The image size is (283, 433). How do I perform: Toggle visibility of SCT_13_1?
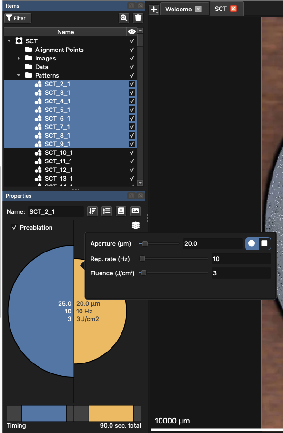131,178
